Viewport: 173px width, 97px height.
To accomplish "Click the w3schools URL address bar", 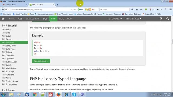I will click(41, 10).
